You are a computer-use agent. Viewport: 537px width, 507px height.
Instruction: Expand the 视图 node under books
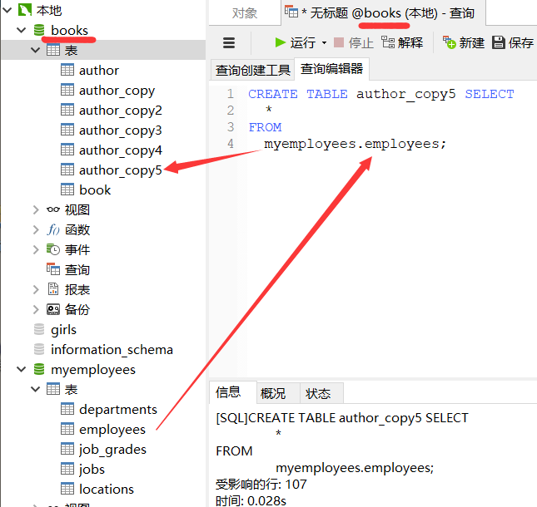36,209
